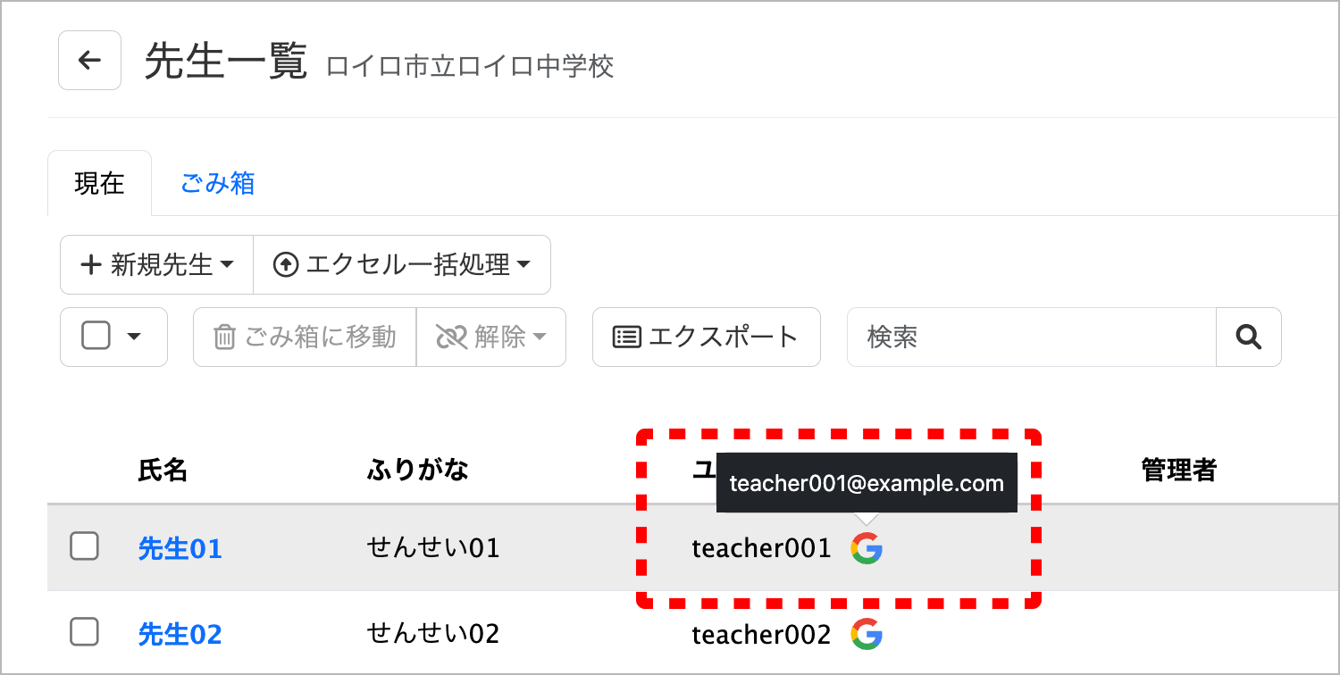Screen dimensions: 1340x675
Task: Click the back arrow icon
Action: 89,60
